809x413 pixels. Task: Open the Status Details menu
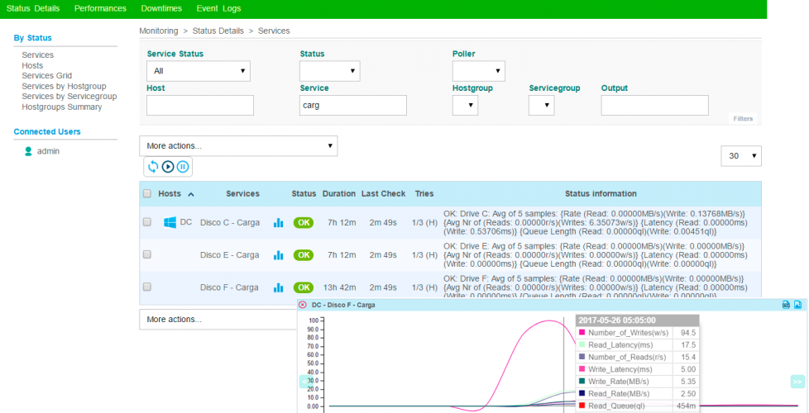coord(33,9)
